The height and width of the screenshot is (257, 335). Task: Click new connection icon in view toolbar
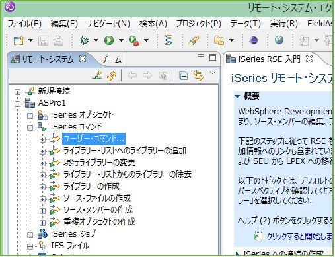click(x=97, y=75)
